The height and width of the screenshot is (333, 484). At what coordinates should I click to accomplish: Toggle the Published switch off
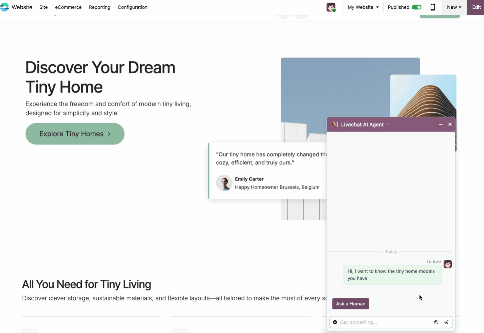click(416, 7)
